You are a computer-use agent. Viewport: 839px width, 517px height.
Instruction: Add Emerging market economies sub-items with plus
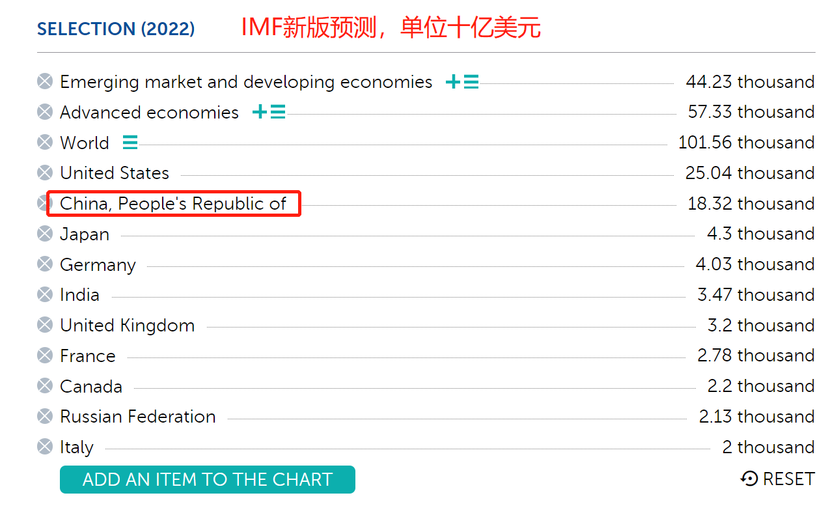pos(453,82)
